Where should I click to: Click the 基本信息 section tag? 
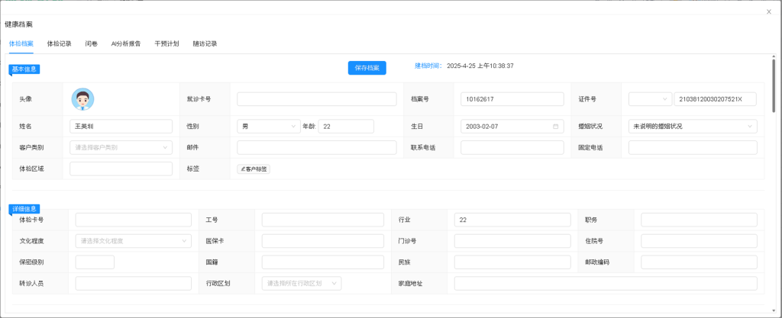pos(24,69)
